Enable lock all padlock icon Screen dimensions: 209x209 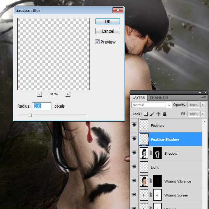[x=165, y=114]
